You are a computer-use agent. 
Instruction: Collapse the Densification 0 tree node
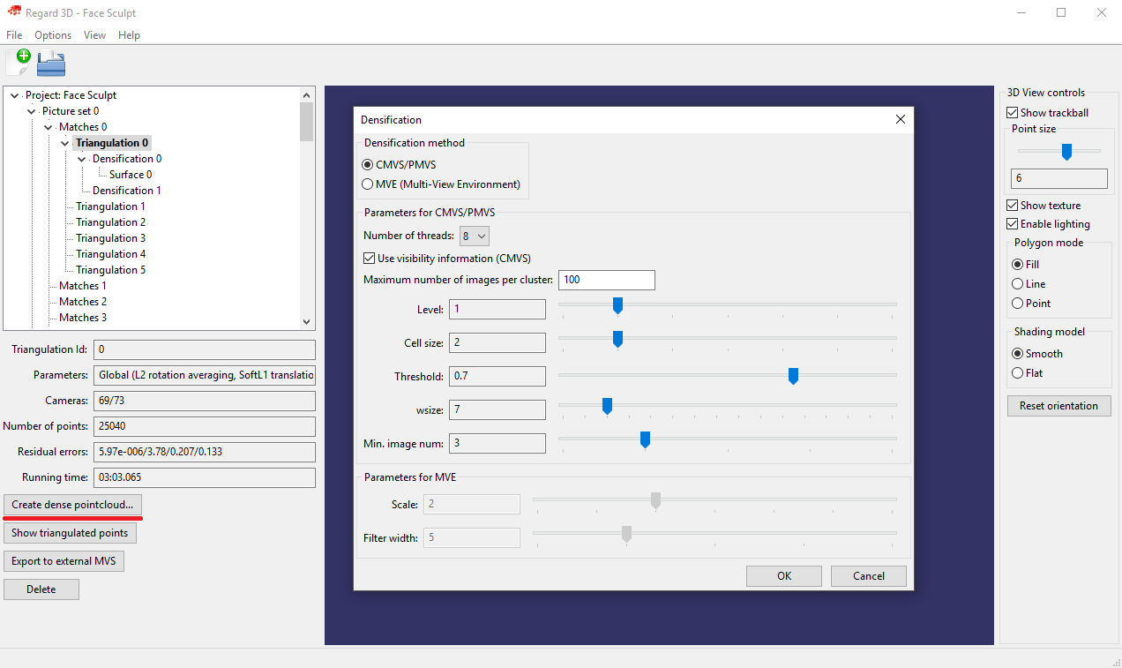82,159
